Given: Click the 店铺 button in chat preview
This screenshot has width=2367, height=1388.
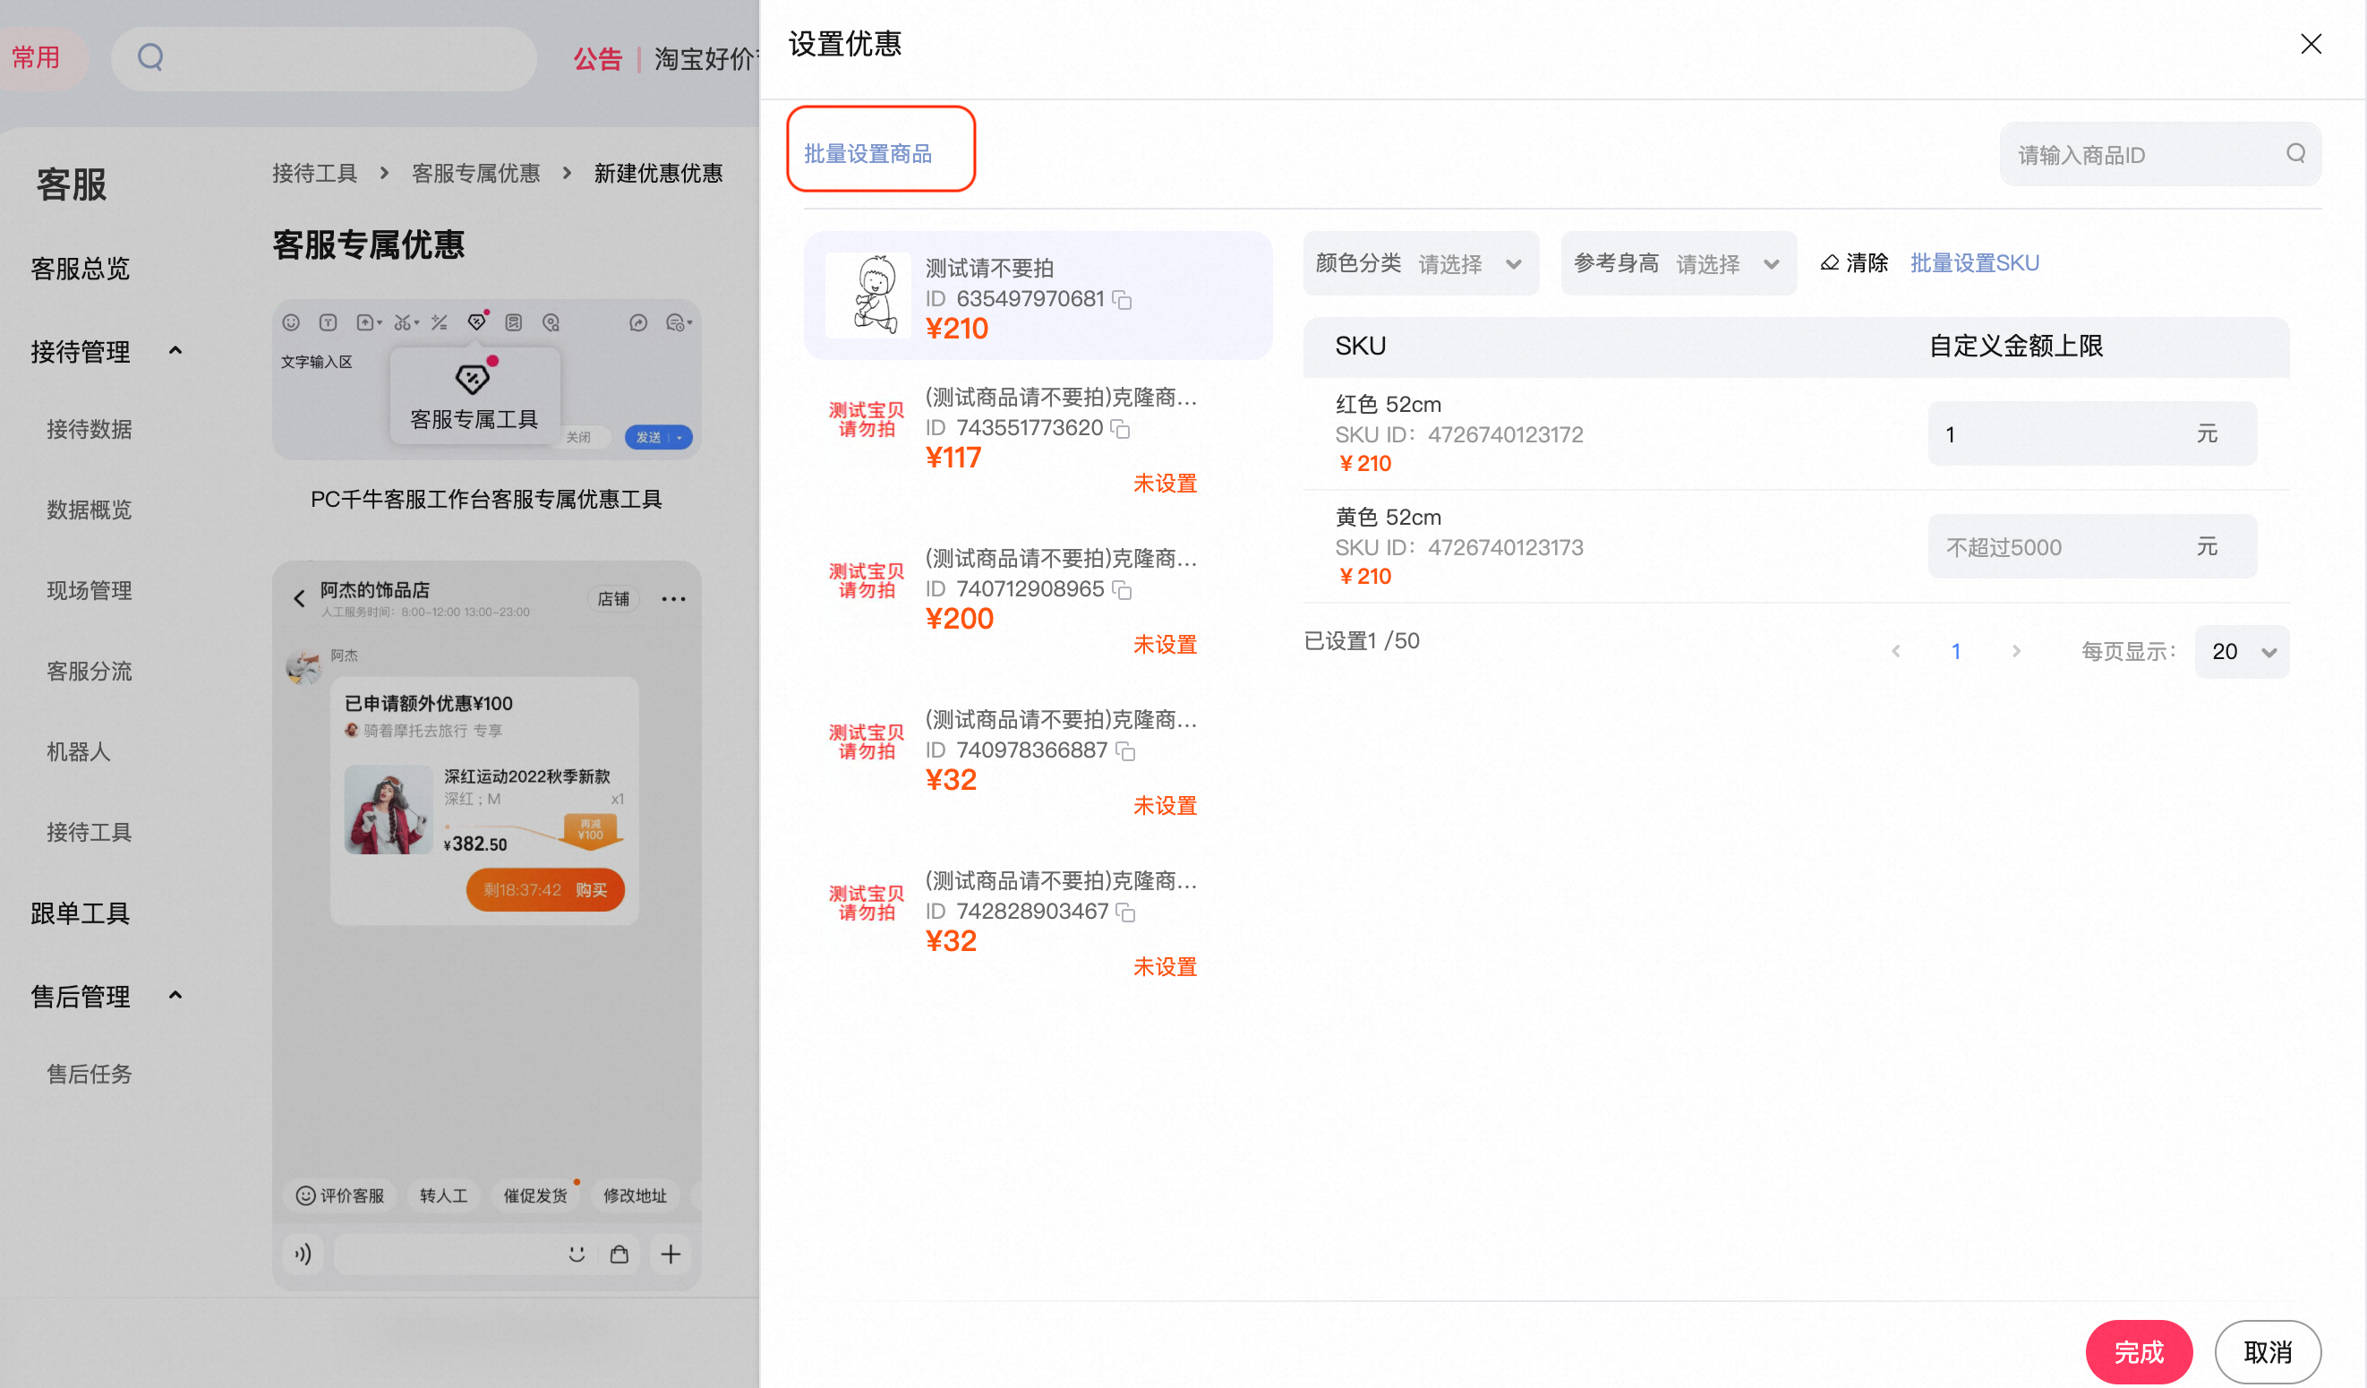Looking at the screenshot, I should (613, 598).
